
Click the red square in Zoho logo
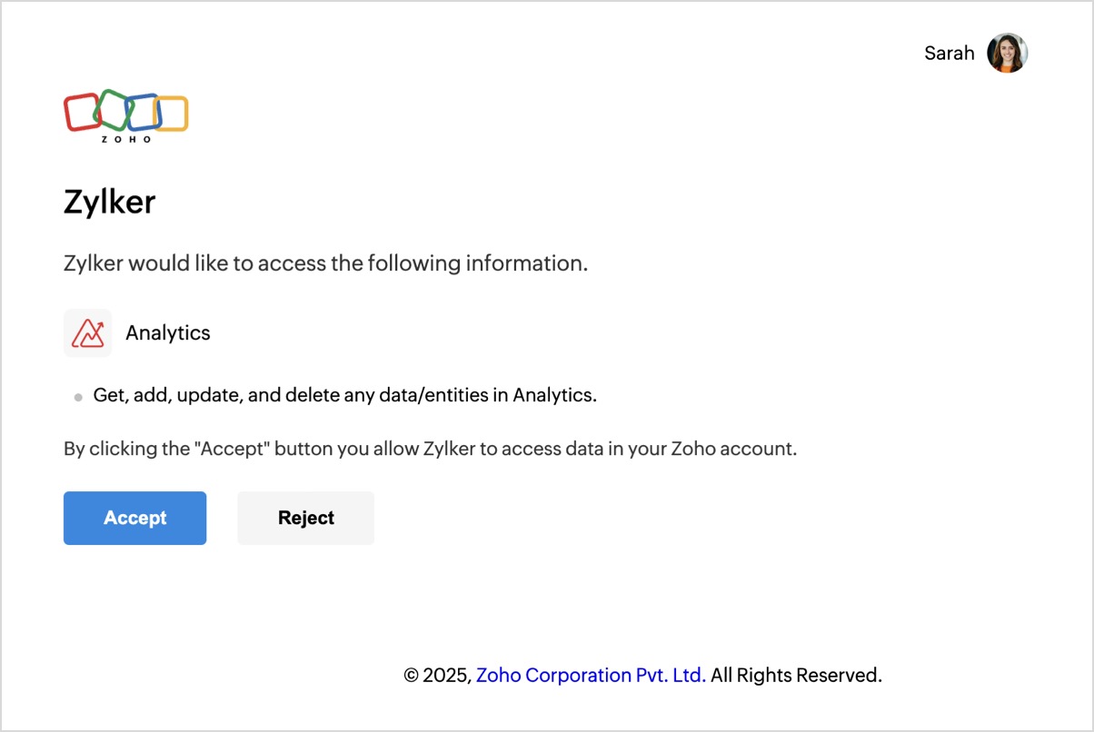[x=80, y=113]
